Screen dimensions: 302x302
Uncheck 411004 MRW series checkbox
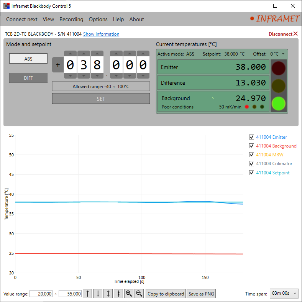[x=251, y=155]
